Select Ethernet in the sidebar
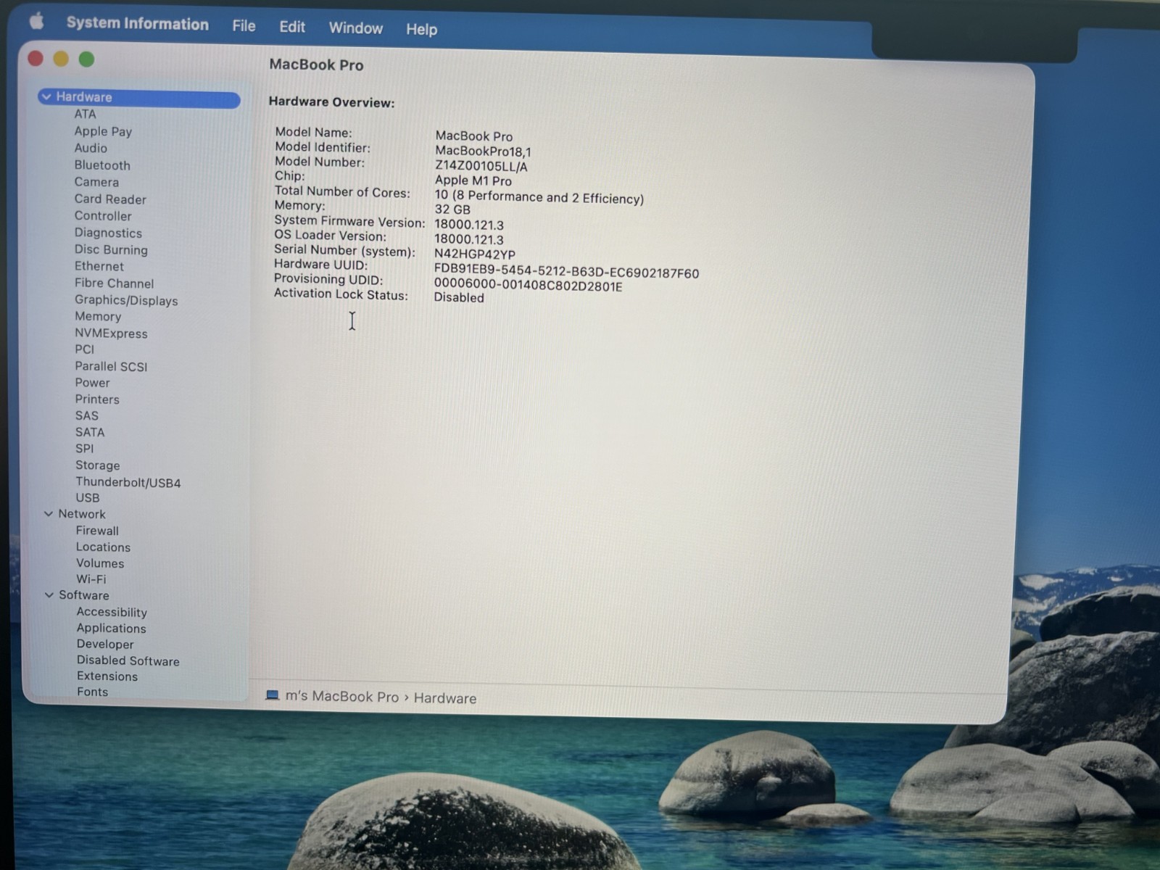The height and width of the screenshot is (870, 1160). click(x=99, y=266)
